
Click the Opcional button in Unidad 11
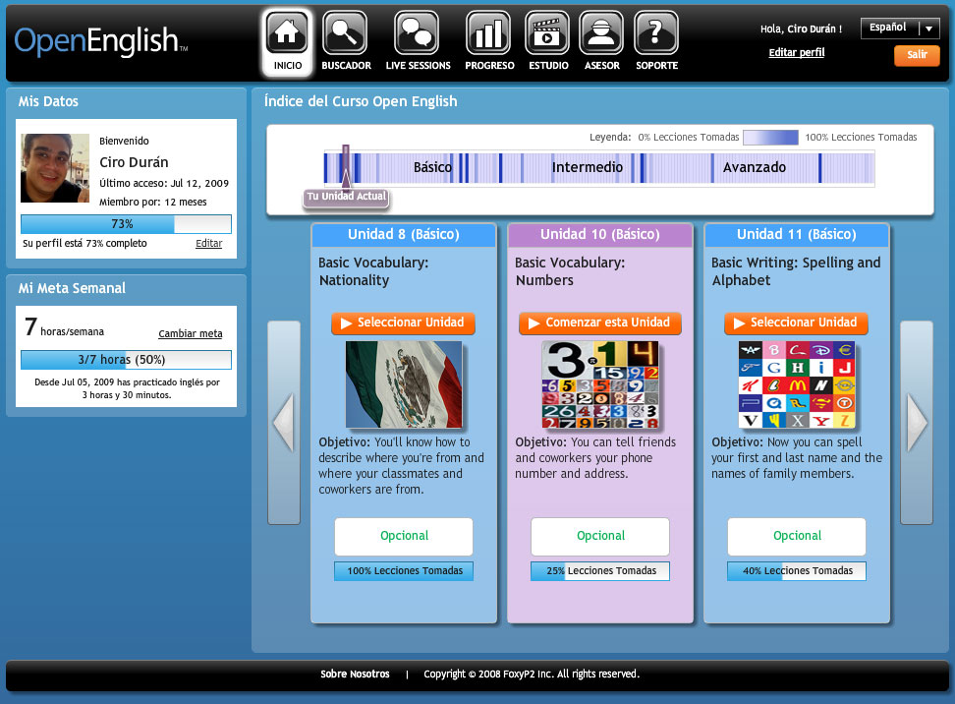[797, 537]
